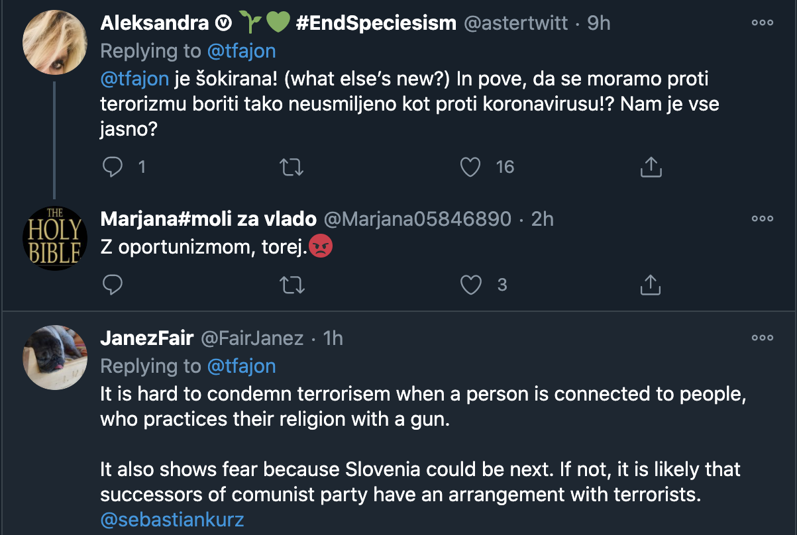
Task: Open Marjana's Holy Bible avatar
Action: 55,238
